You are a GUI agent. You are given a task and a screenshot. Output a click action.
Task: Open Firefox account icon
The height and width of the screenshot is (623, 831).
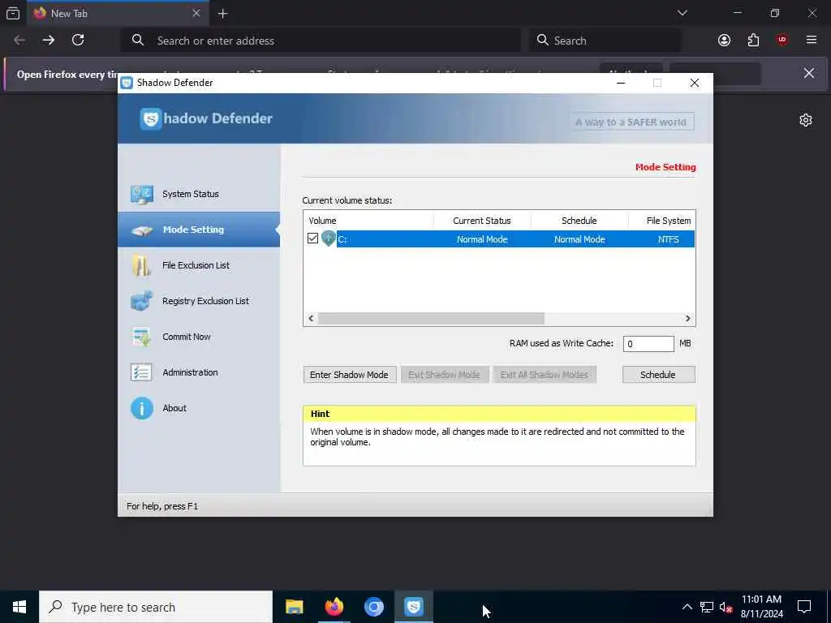tap(724, 40)
